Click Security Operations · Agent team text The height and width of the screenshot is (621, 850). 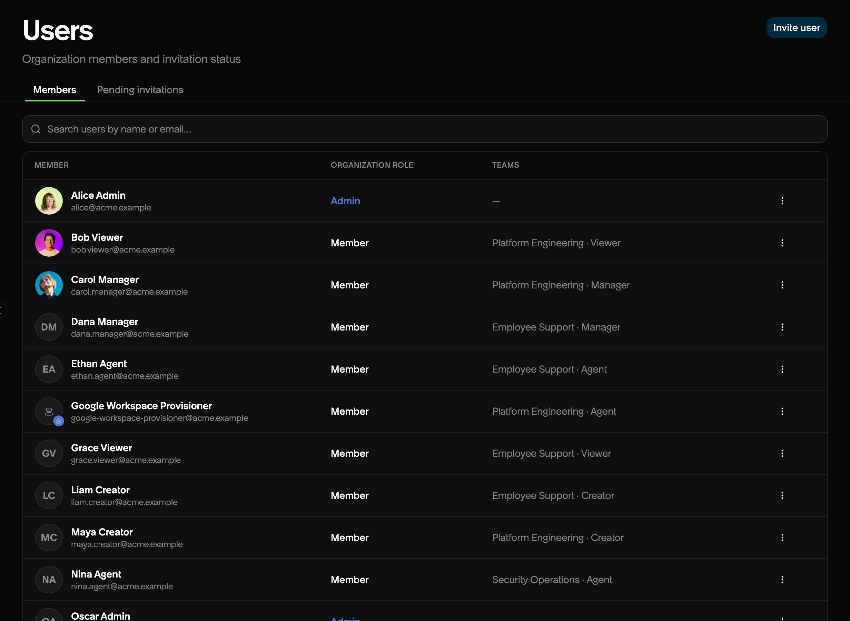[552, 580]
